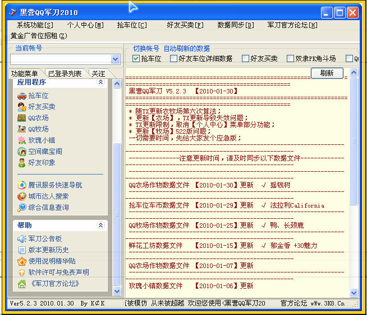Screen dimensions: 367x315
Task: Open 好友买卖[F] menu
Action: point(185,25)
